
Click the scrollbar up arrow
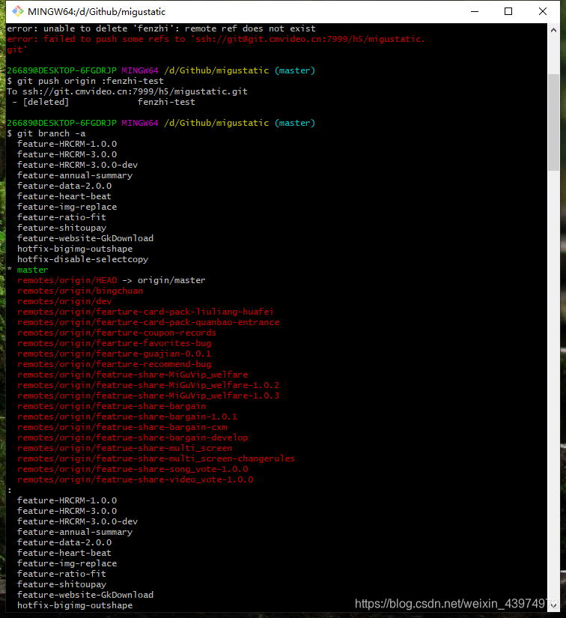click(553, 30)
